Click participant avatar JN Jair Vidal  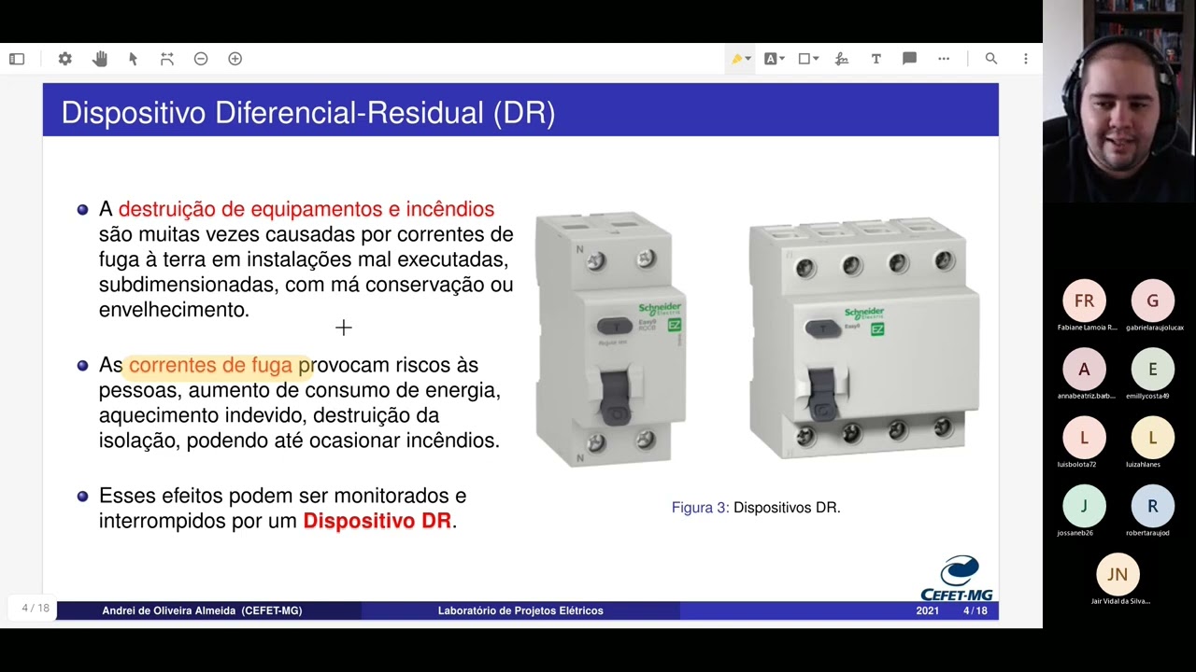point(1118,574)
